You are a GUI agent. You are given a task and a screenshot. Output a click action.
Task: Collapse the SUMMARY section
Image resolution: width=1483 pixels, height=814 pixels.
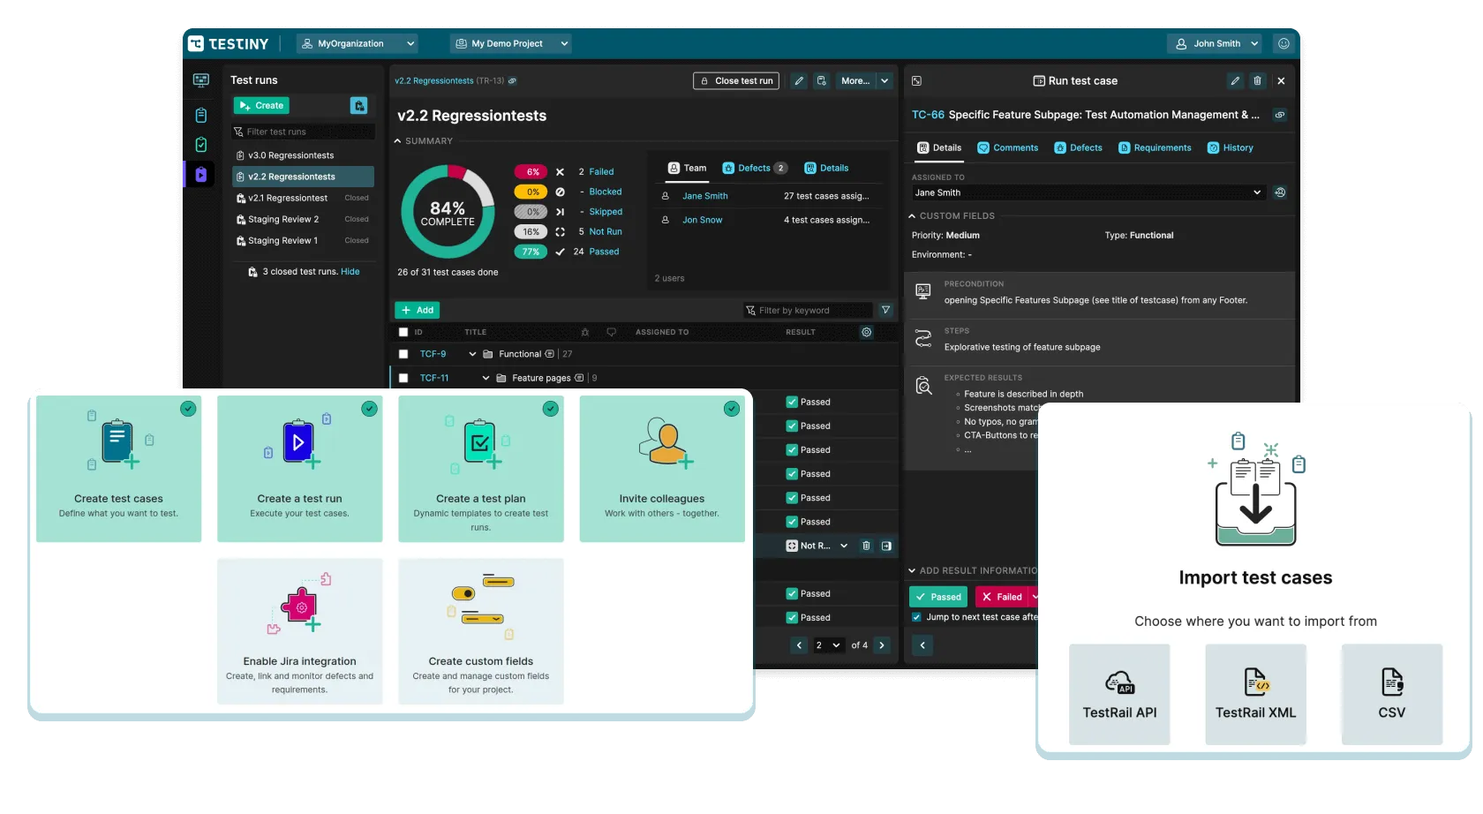[x=398, y=141]
